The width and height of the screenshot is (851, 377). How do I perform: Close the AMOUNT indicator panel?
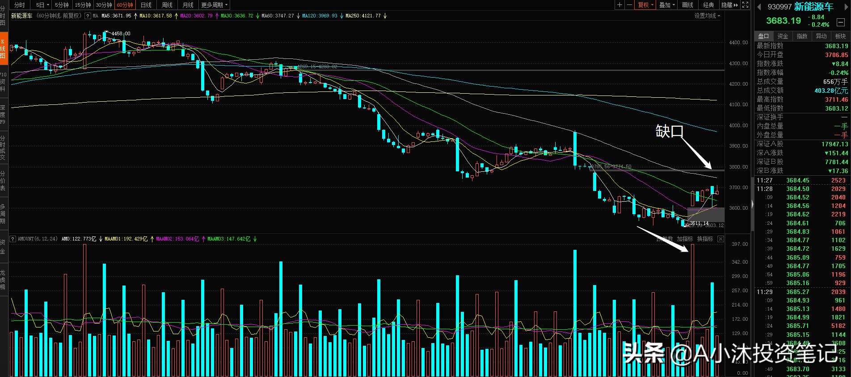[x=720, y=239]
